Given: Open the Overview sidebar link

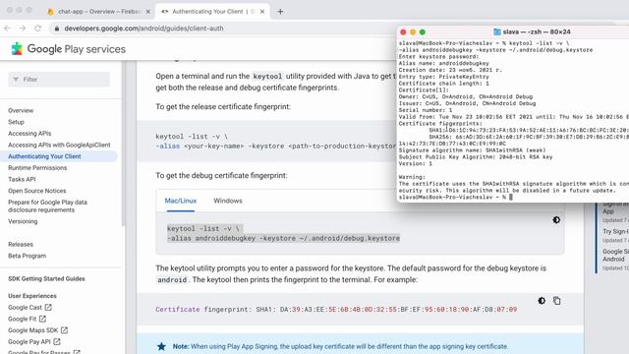Looking at the screenshot, I should click(21, 110).
